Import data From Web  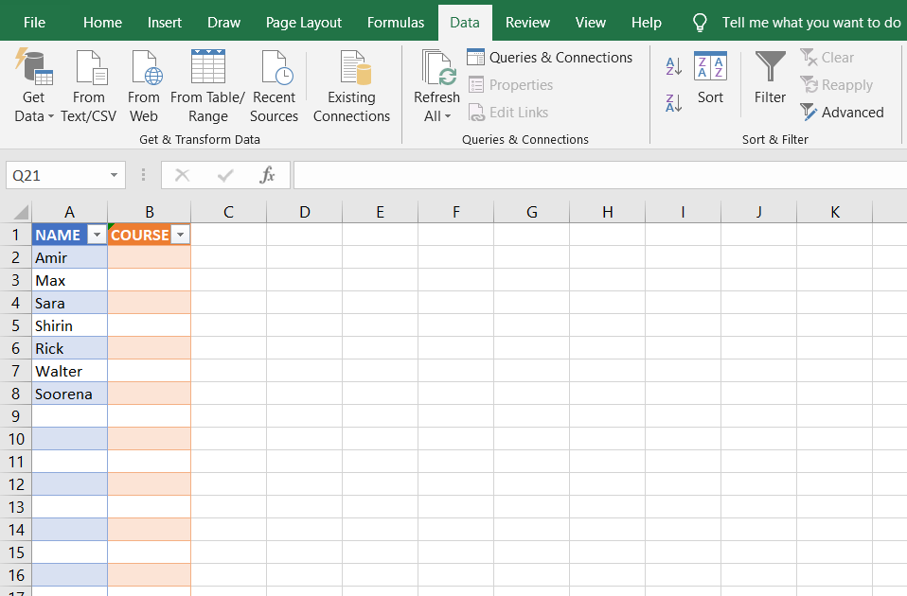(x=144, y=85)
